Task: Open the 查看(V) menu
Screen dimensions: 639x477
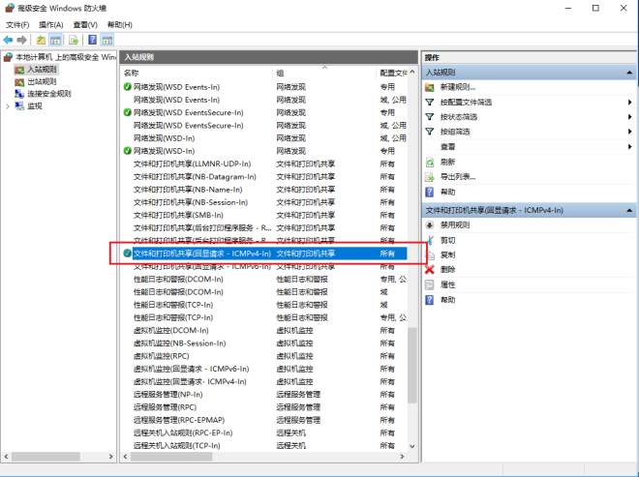Action: pyautogui.click(x=85, y=25)
